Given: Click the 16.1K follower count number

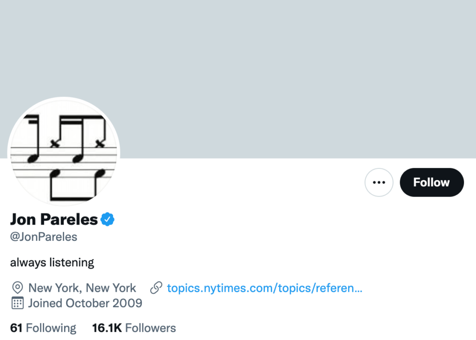Looking at the screenshot, I should point(107,328).
